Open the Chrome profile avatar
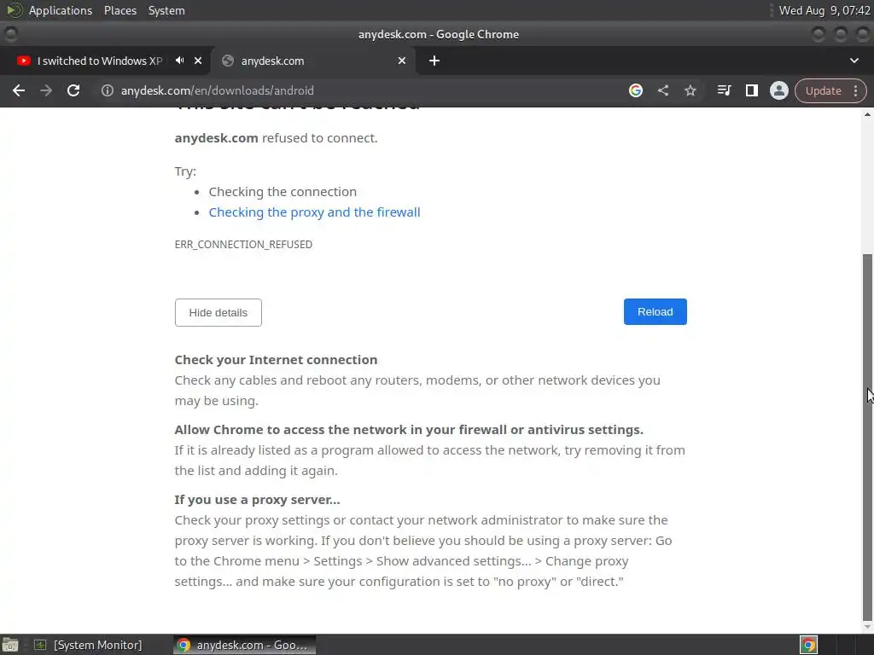Image resolution: width=874 pixels, height=655 pixels. 778,90
